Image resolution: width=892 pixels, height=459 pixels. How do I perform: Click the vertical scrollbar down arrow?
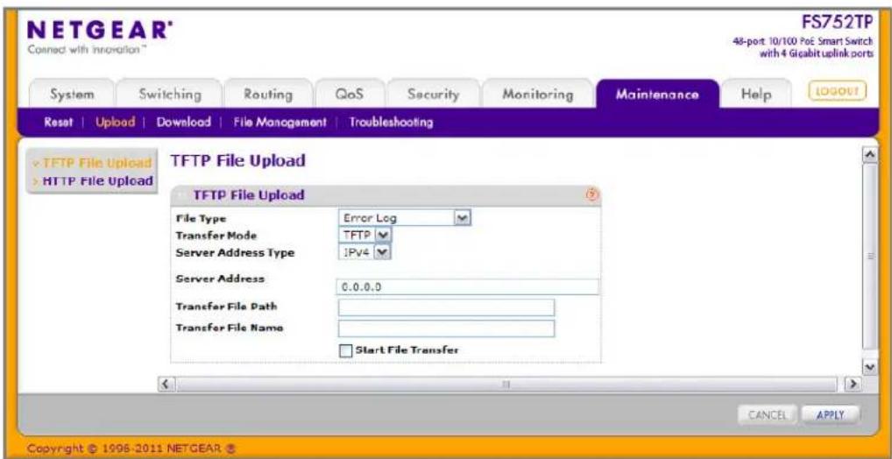[x=868, y=367]
